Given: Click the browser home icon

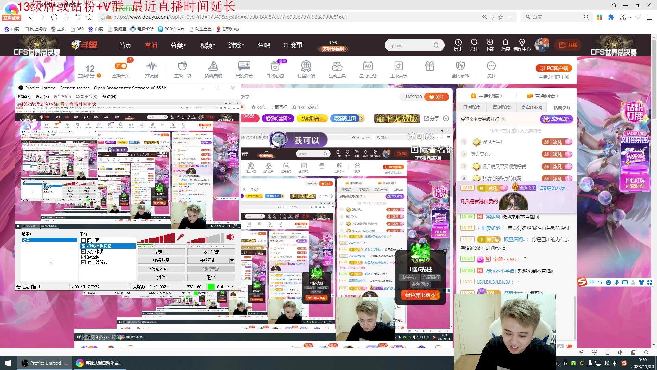Looking at the screenshot, I should pyautogui.click(x=66, y=17).
